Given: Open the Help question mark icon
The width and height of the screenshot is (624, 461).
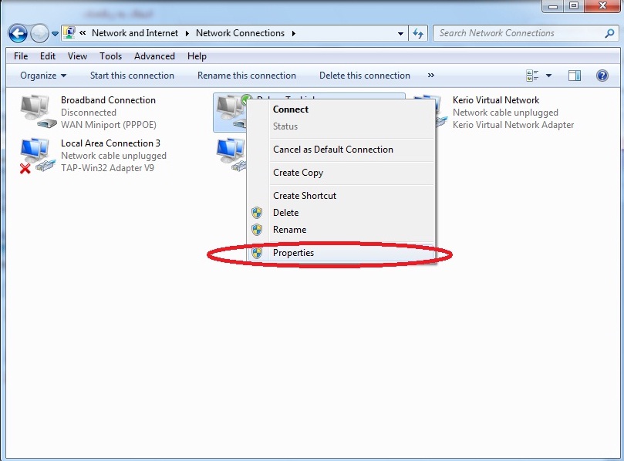Looking at the screenshot, I should (602, 76).
